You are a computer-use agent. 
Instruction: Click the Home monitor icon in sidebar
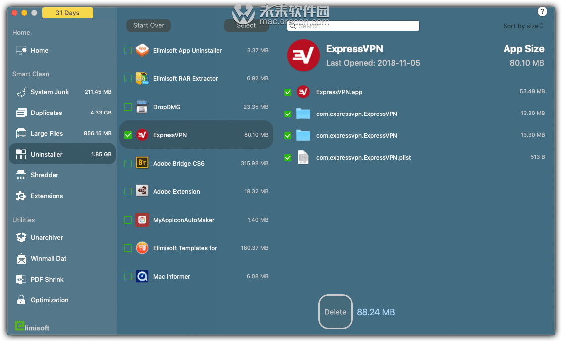click(x=21, y=50)
